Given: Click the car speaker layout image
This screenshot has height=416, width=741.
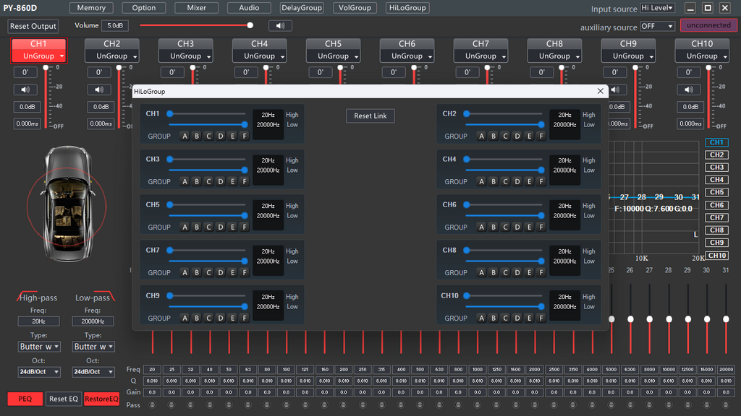Looking at the screenshot, I should coord(66,204).
